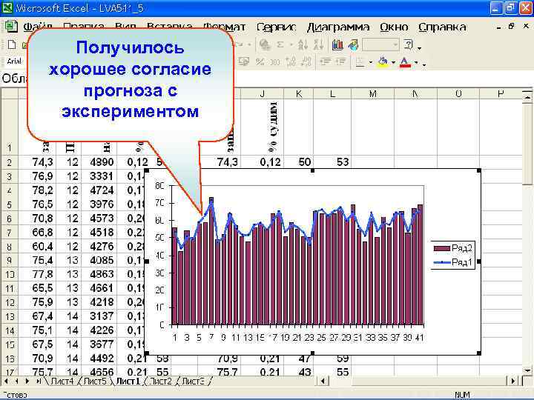Switch to the Лист2 sheet tab

click(x=161, y=381)
